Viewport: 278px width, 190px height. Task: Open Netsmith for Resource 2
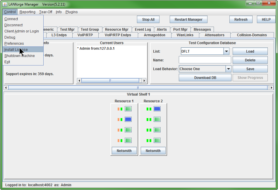(x=153, y=151)
